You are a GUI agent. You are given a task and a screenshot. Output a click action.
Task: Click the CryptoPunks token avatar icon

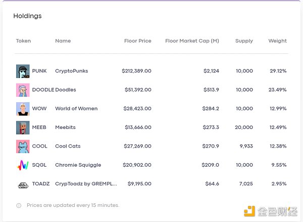click(23, 71)
